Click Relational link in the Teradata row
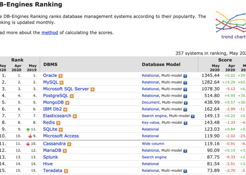This screenshot has width=246, height=175. point(150,171)
